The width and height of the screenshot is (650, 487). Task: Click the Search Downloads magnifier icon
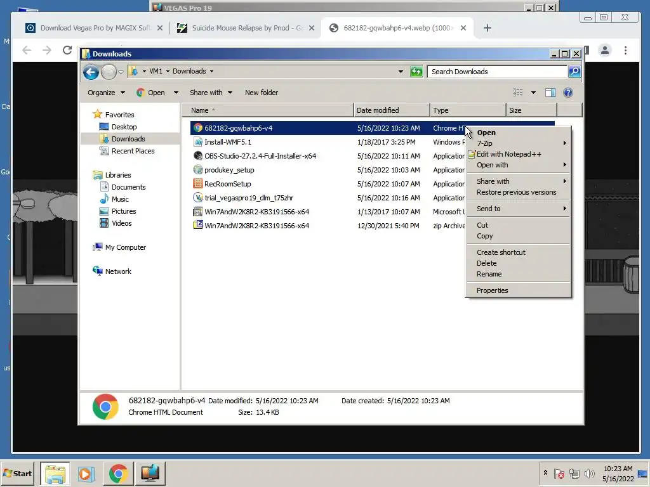pyautogui.click(x=574, y=72)
